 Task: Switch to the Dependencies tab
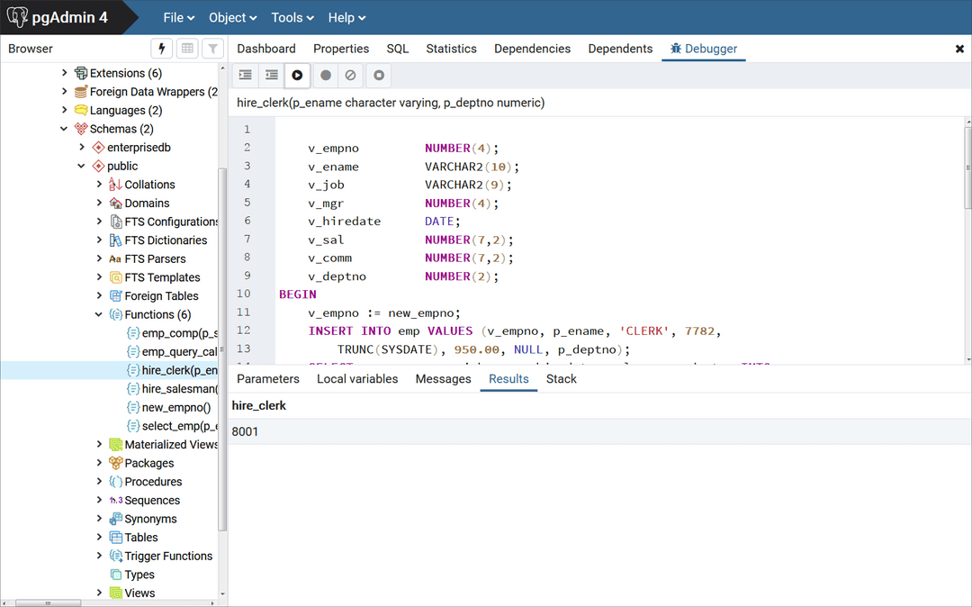pyautogui.click(x=532, y=49)
